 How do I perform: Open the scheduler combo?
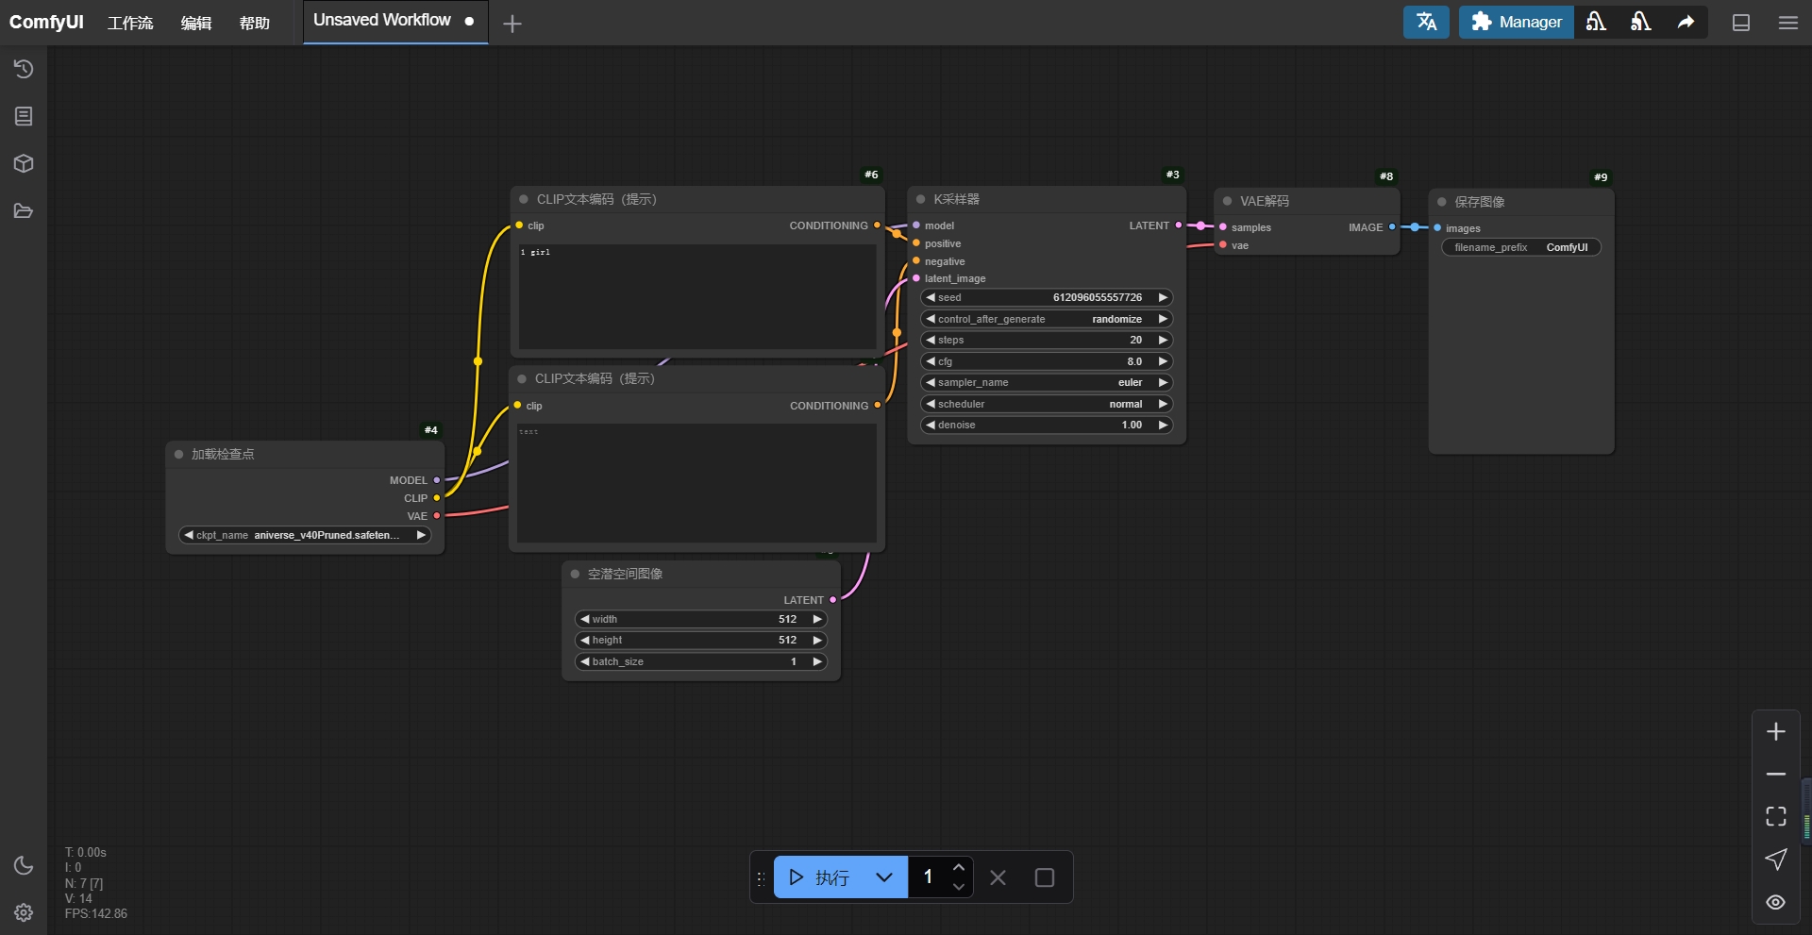[1047, 404]
